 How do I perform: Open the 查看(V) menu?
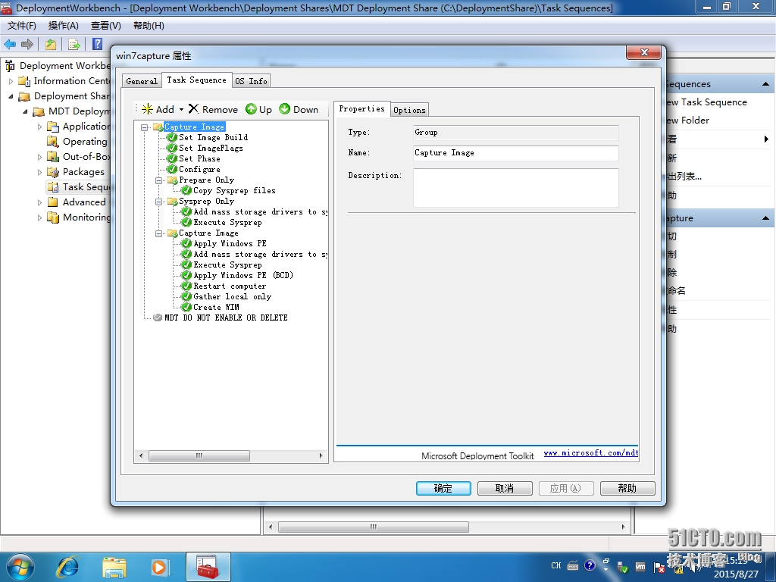(106, 26)
